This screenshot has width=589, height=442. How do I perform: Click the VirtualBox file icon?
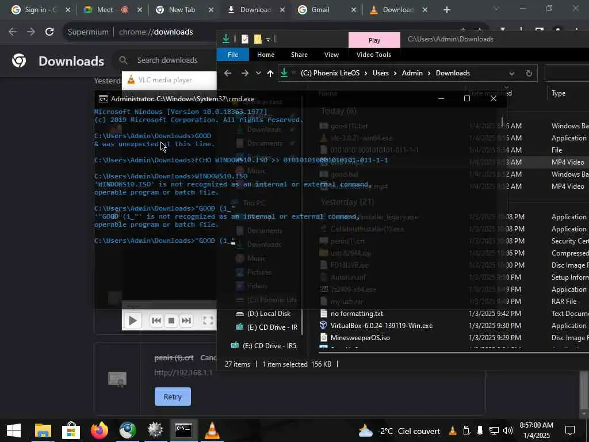tap(323, 326)
